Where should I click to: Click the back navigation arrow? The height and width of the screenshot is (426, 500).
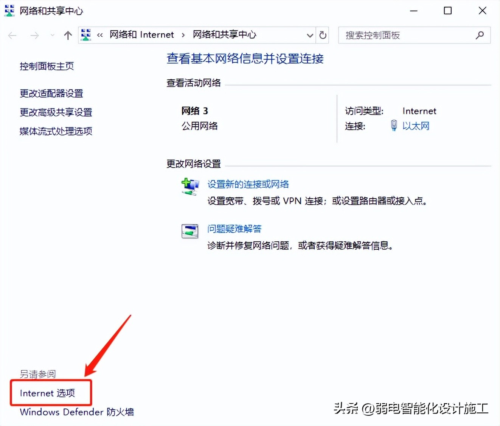12,35
